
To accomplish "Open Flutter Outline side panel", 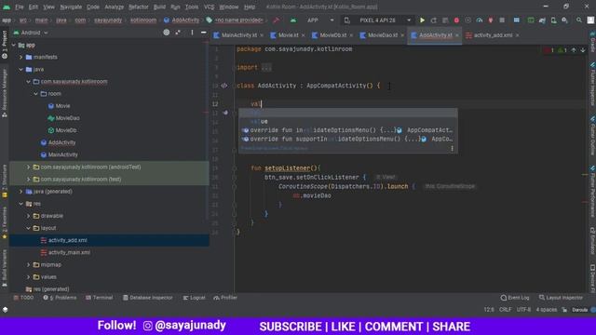I will coord(592,136).
